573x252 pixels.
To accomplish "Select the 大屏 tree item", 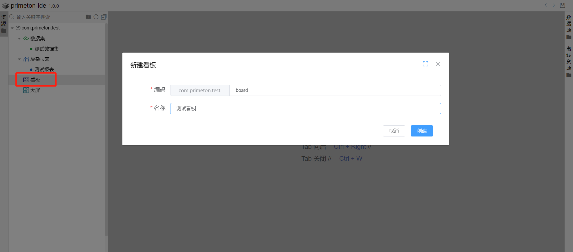I will [35, 90].
